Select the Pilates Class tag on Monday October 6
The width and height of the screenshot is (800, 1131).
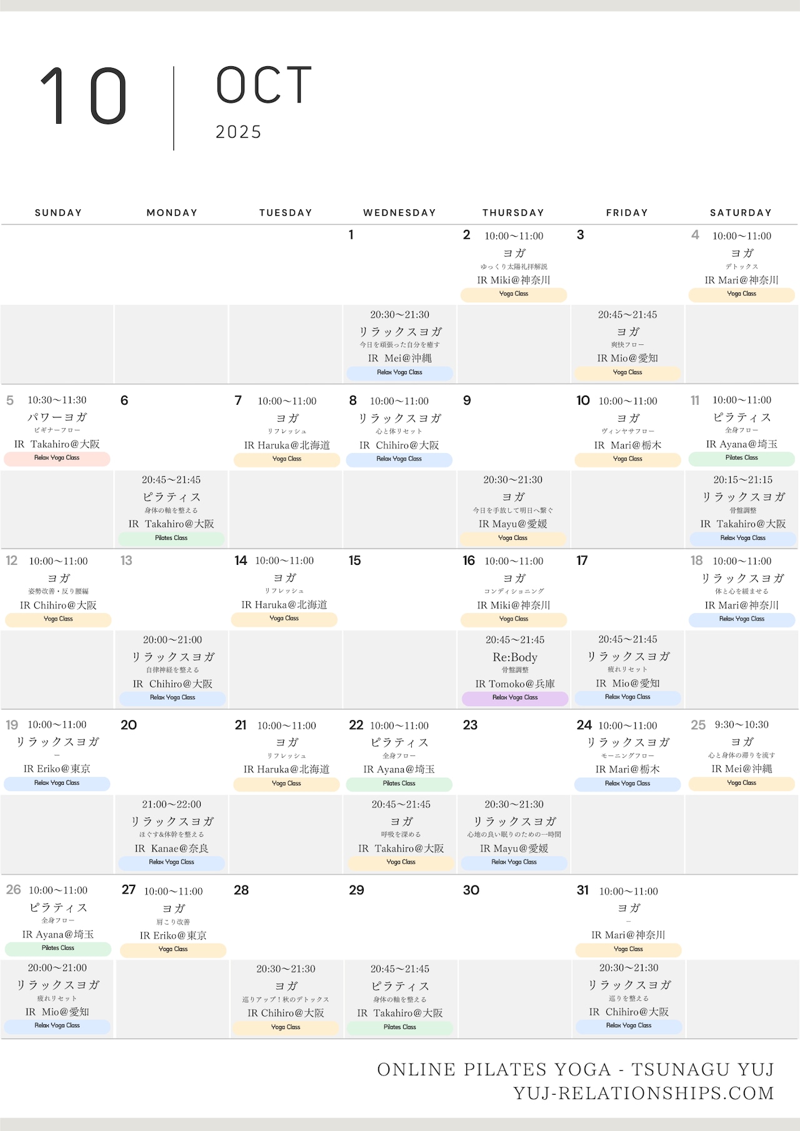click(x=171, y=538)
